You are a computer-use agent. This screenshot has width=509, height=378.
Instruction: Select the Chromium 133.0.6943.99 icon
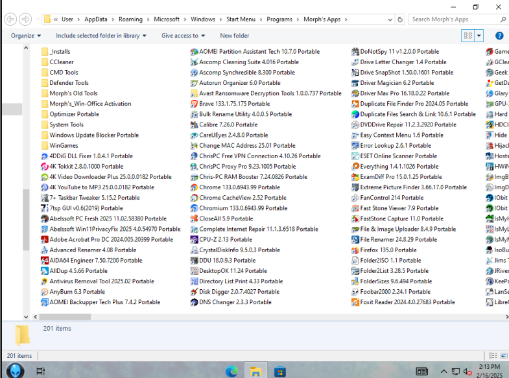[x=194, y=208]
